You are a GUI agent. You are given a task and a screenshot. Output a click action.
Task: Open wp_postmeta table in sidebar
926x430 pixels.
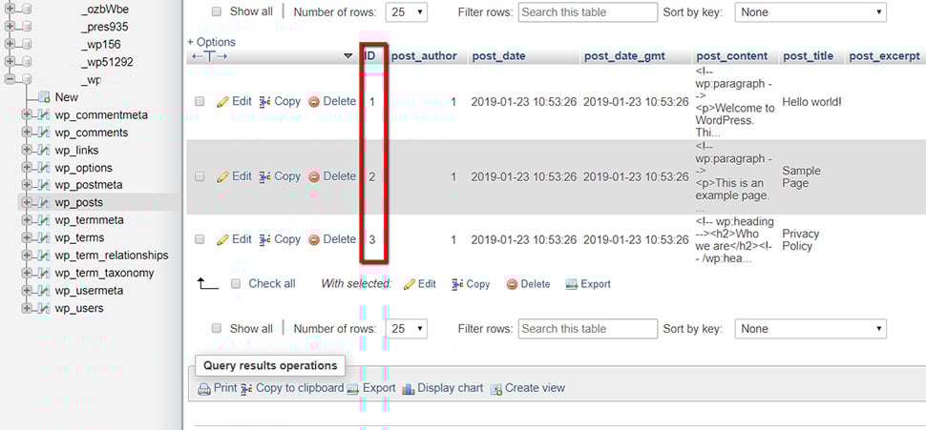tap(89, 185)
